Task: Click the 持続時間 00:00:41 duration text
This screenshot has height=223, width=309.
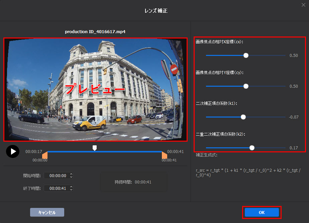Action: point(133,182)
